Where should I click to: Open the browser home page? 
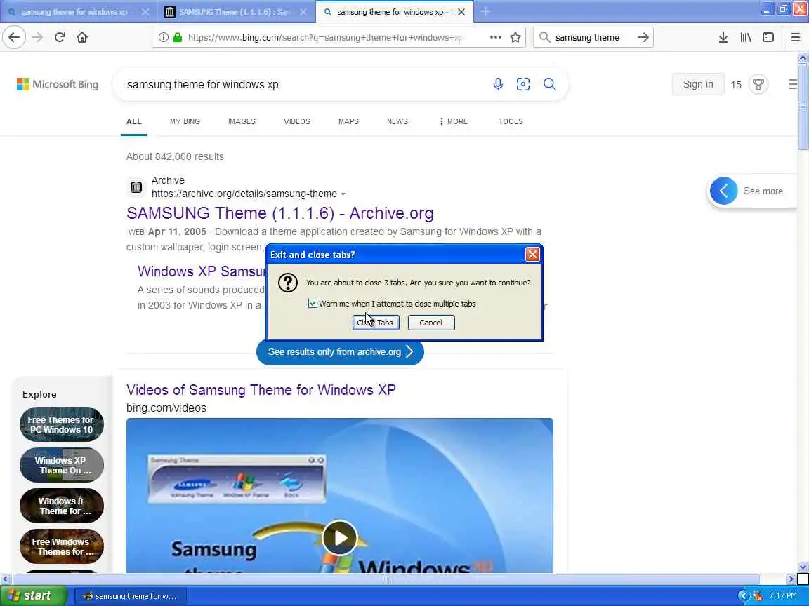(82, 37)
